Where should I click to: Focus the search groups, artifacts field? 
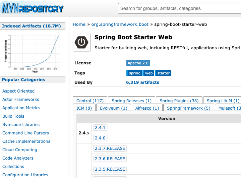pyautogui.click(x=179, y=8)
